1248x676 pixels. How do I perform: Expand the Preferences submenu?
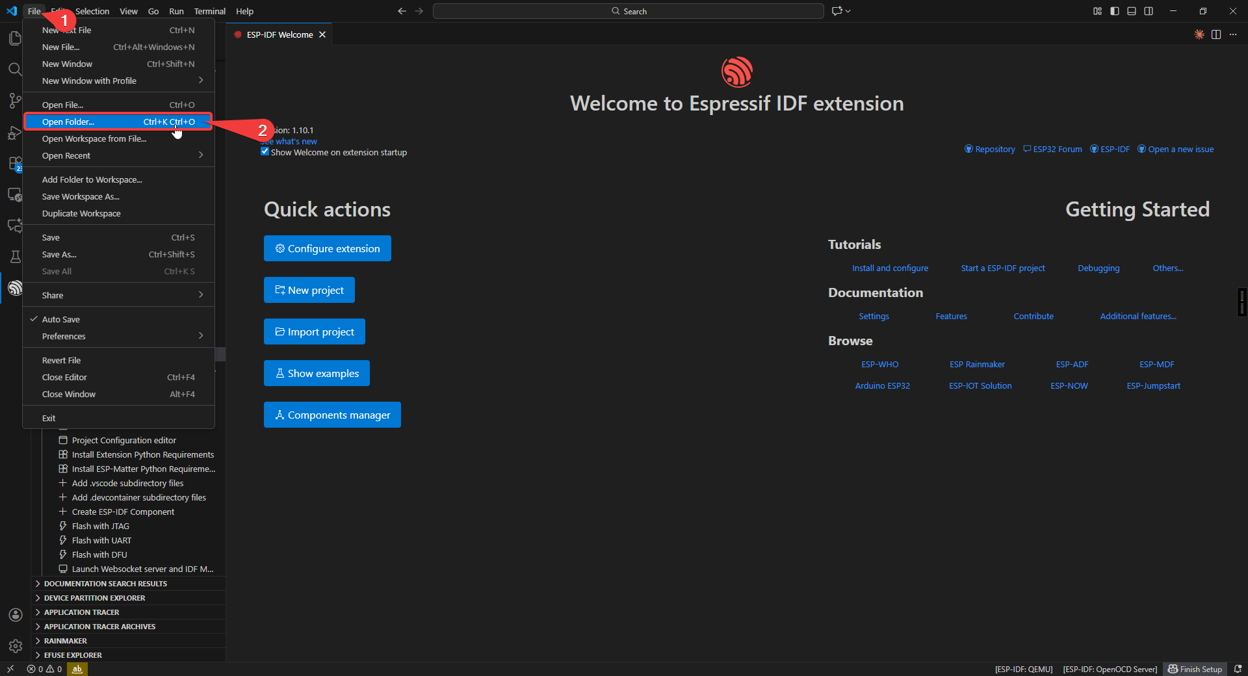click(119, 336)
